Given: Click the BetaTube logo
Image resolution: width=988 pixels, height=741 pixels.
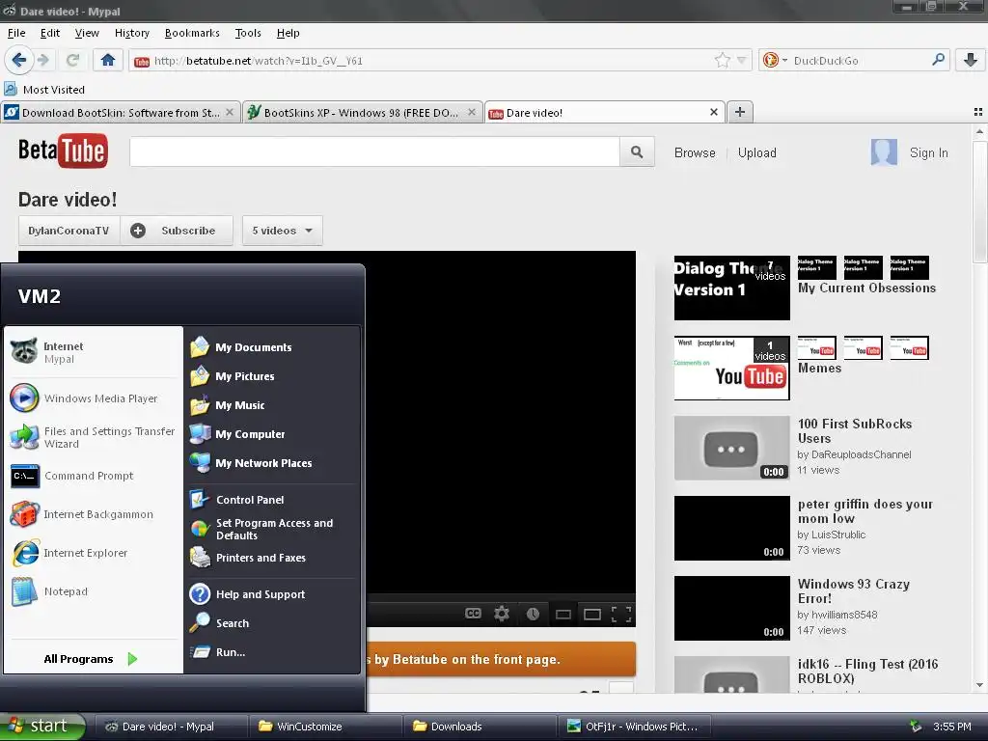Looking at the screenshot, I should point(63,151).
